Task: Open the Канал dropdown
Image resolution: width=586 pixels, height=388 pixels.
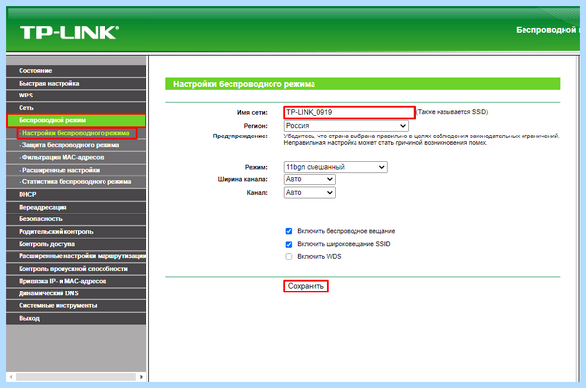Action: pyautogui.click(x=310, y=192)
